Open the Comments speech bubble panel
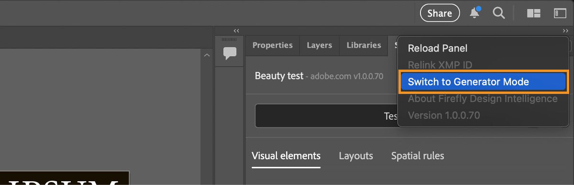This screenshot has height=185, width=574. (230, 53)
